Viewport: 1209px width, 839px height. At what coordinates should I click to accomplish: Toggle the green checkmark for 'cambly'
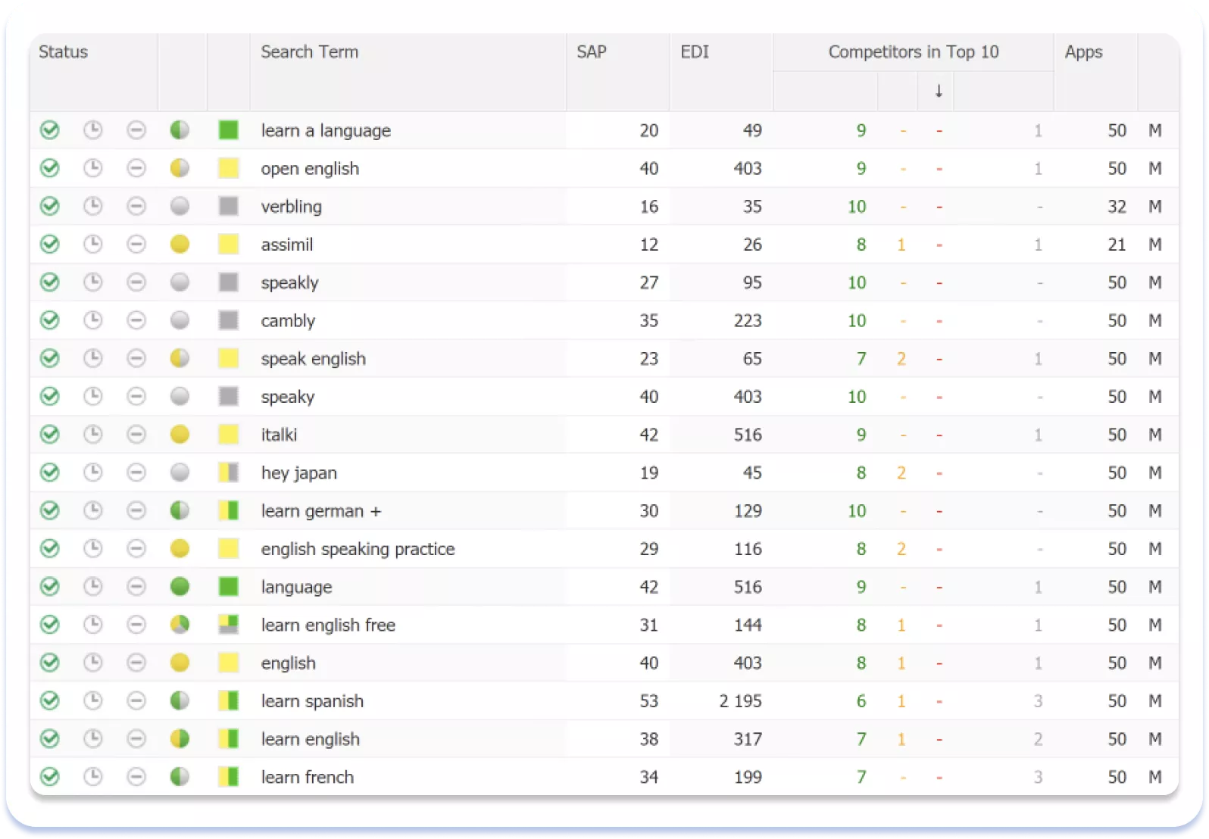tap(50, 320)
